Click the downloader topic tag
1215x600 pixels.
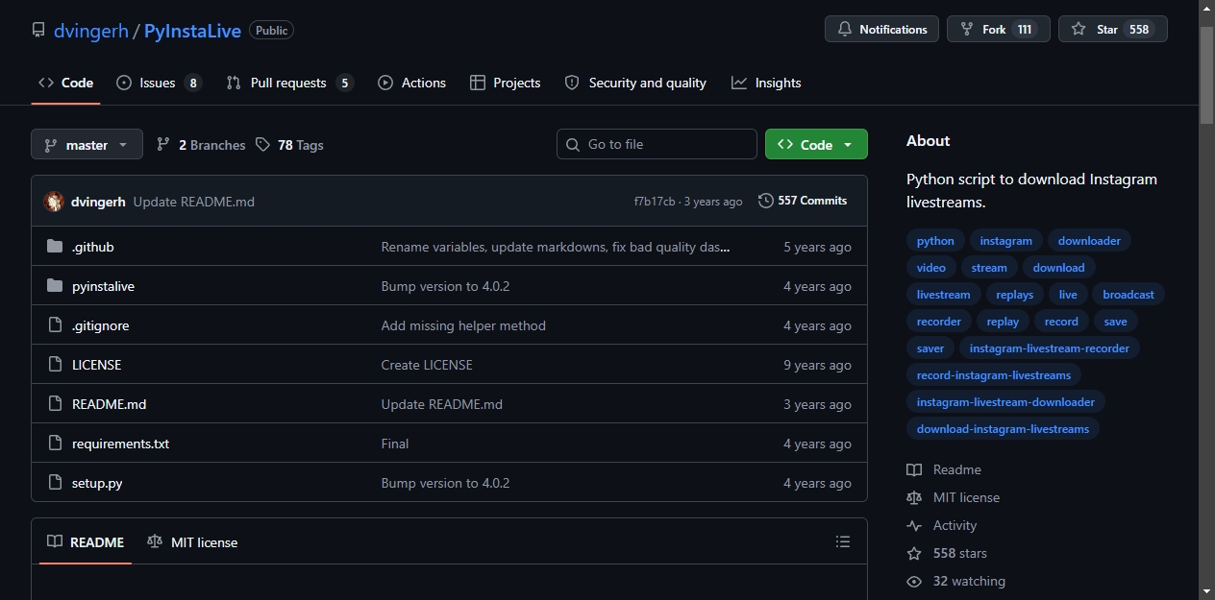(x=1089, y=241)
